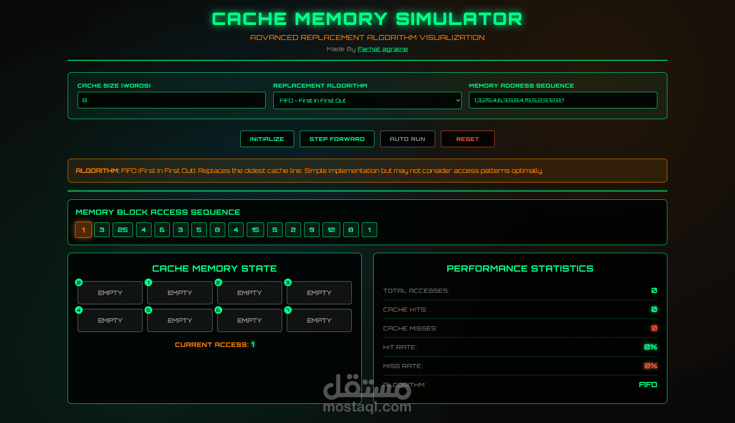Click cache line index badge 7
Viewport: 735px width, 423px height.
pos(288,310)
